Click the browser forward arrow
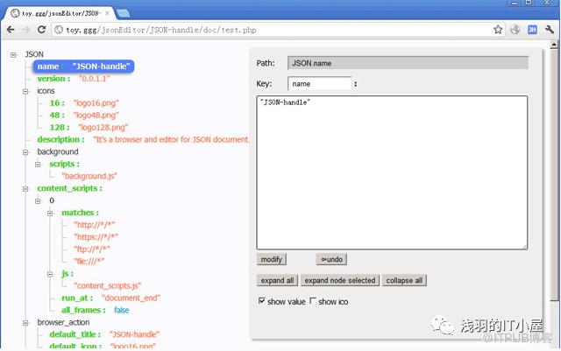This screenshot has width=561, height=351. coord(27,29)
